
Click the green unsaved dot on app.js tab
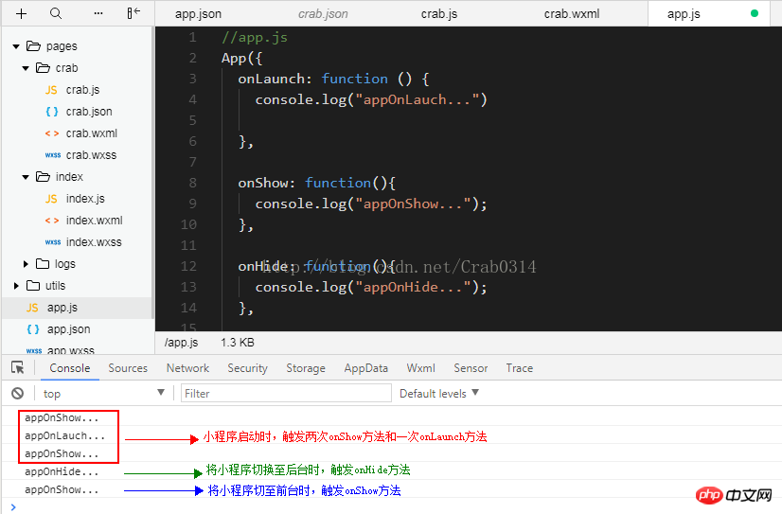tap(754, 13)
